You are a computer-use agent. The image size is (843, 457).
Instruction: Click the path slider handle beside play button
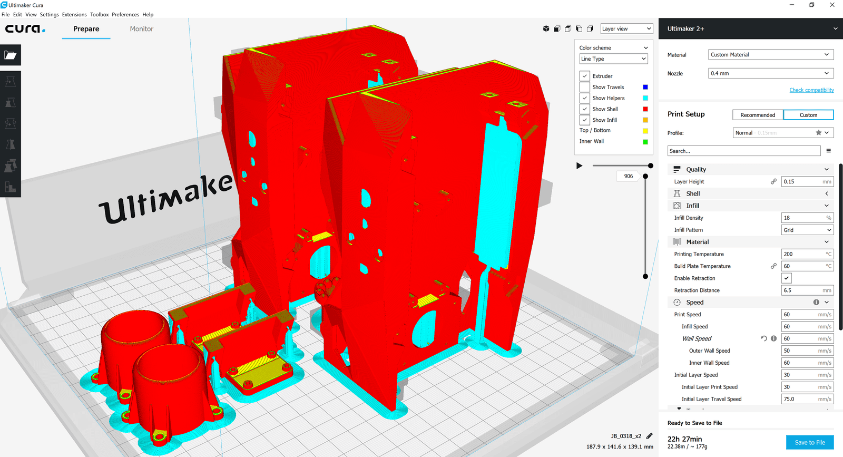pyautogui.click(x=651, y=166)
